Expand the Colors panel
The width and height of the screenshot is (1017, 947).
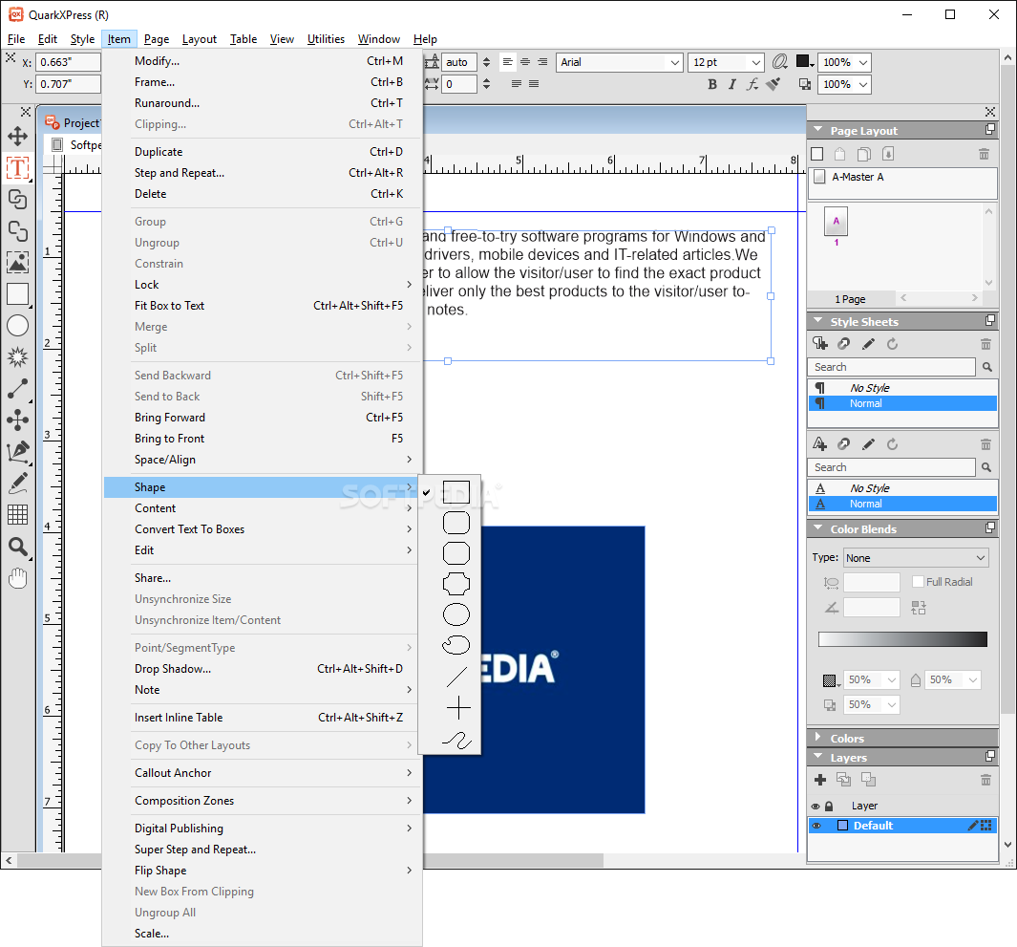pos(817,738)
